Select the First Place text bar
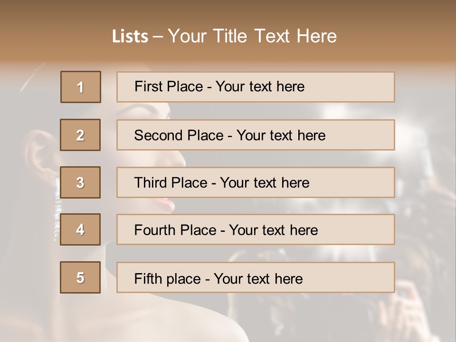This screenshot has width=456, height=342. tap(256, 87)
